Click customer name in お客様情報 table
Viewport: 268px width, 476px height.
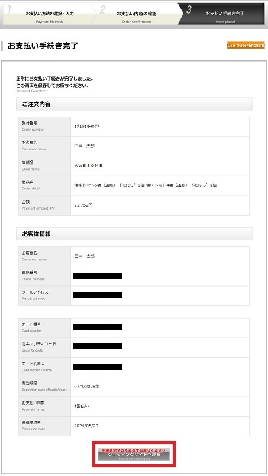point(85,256)
